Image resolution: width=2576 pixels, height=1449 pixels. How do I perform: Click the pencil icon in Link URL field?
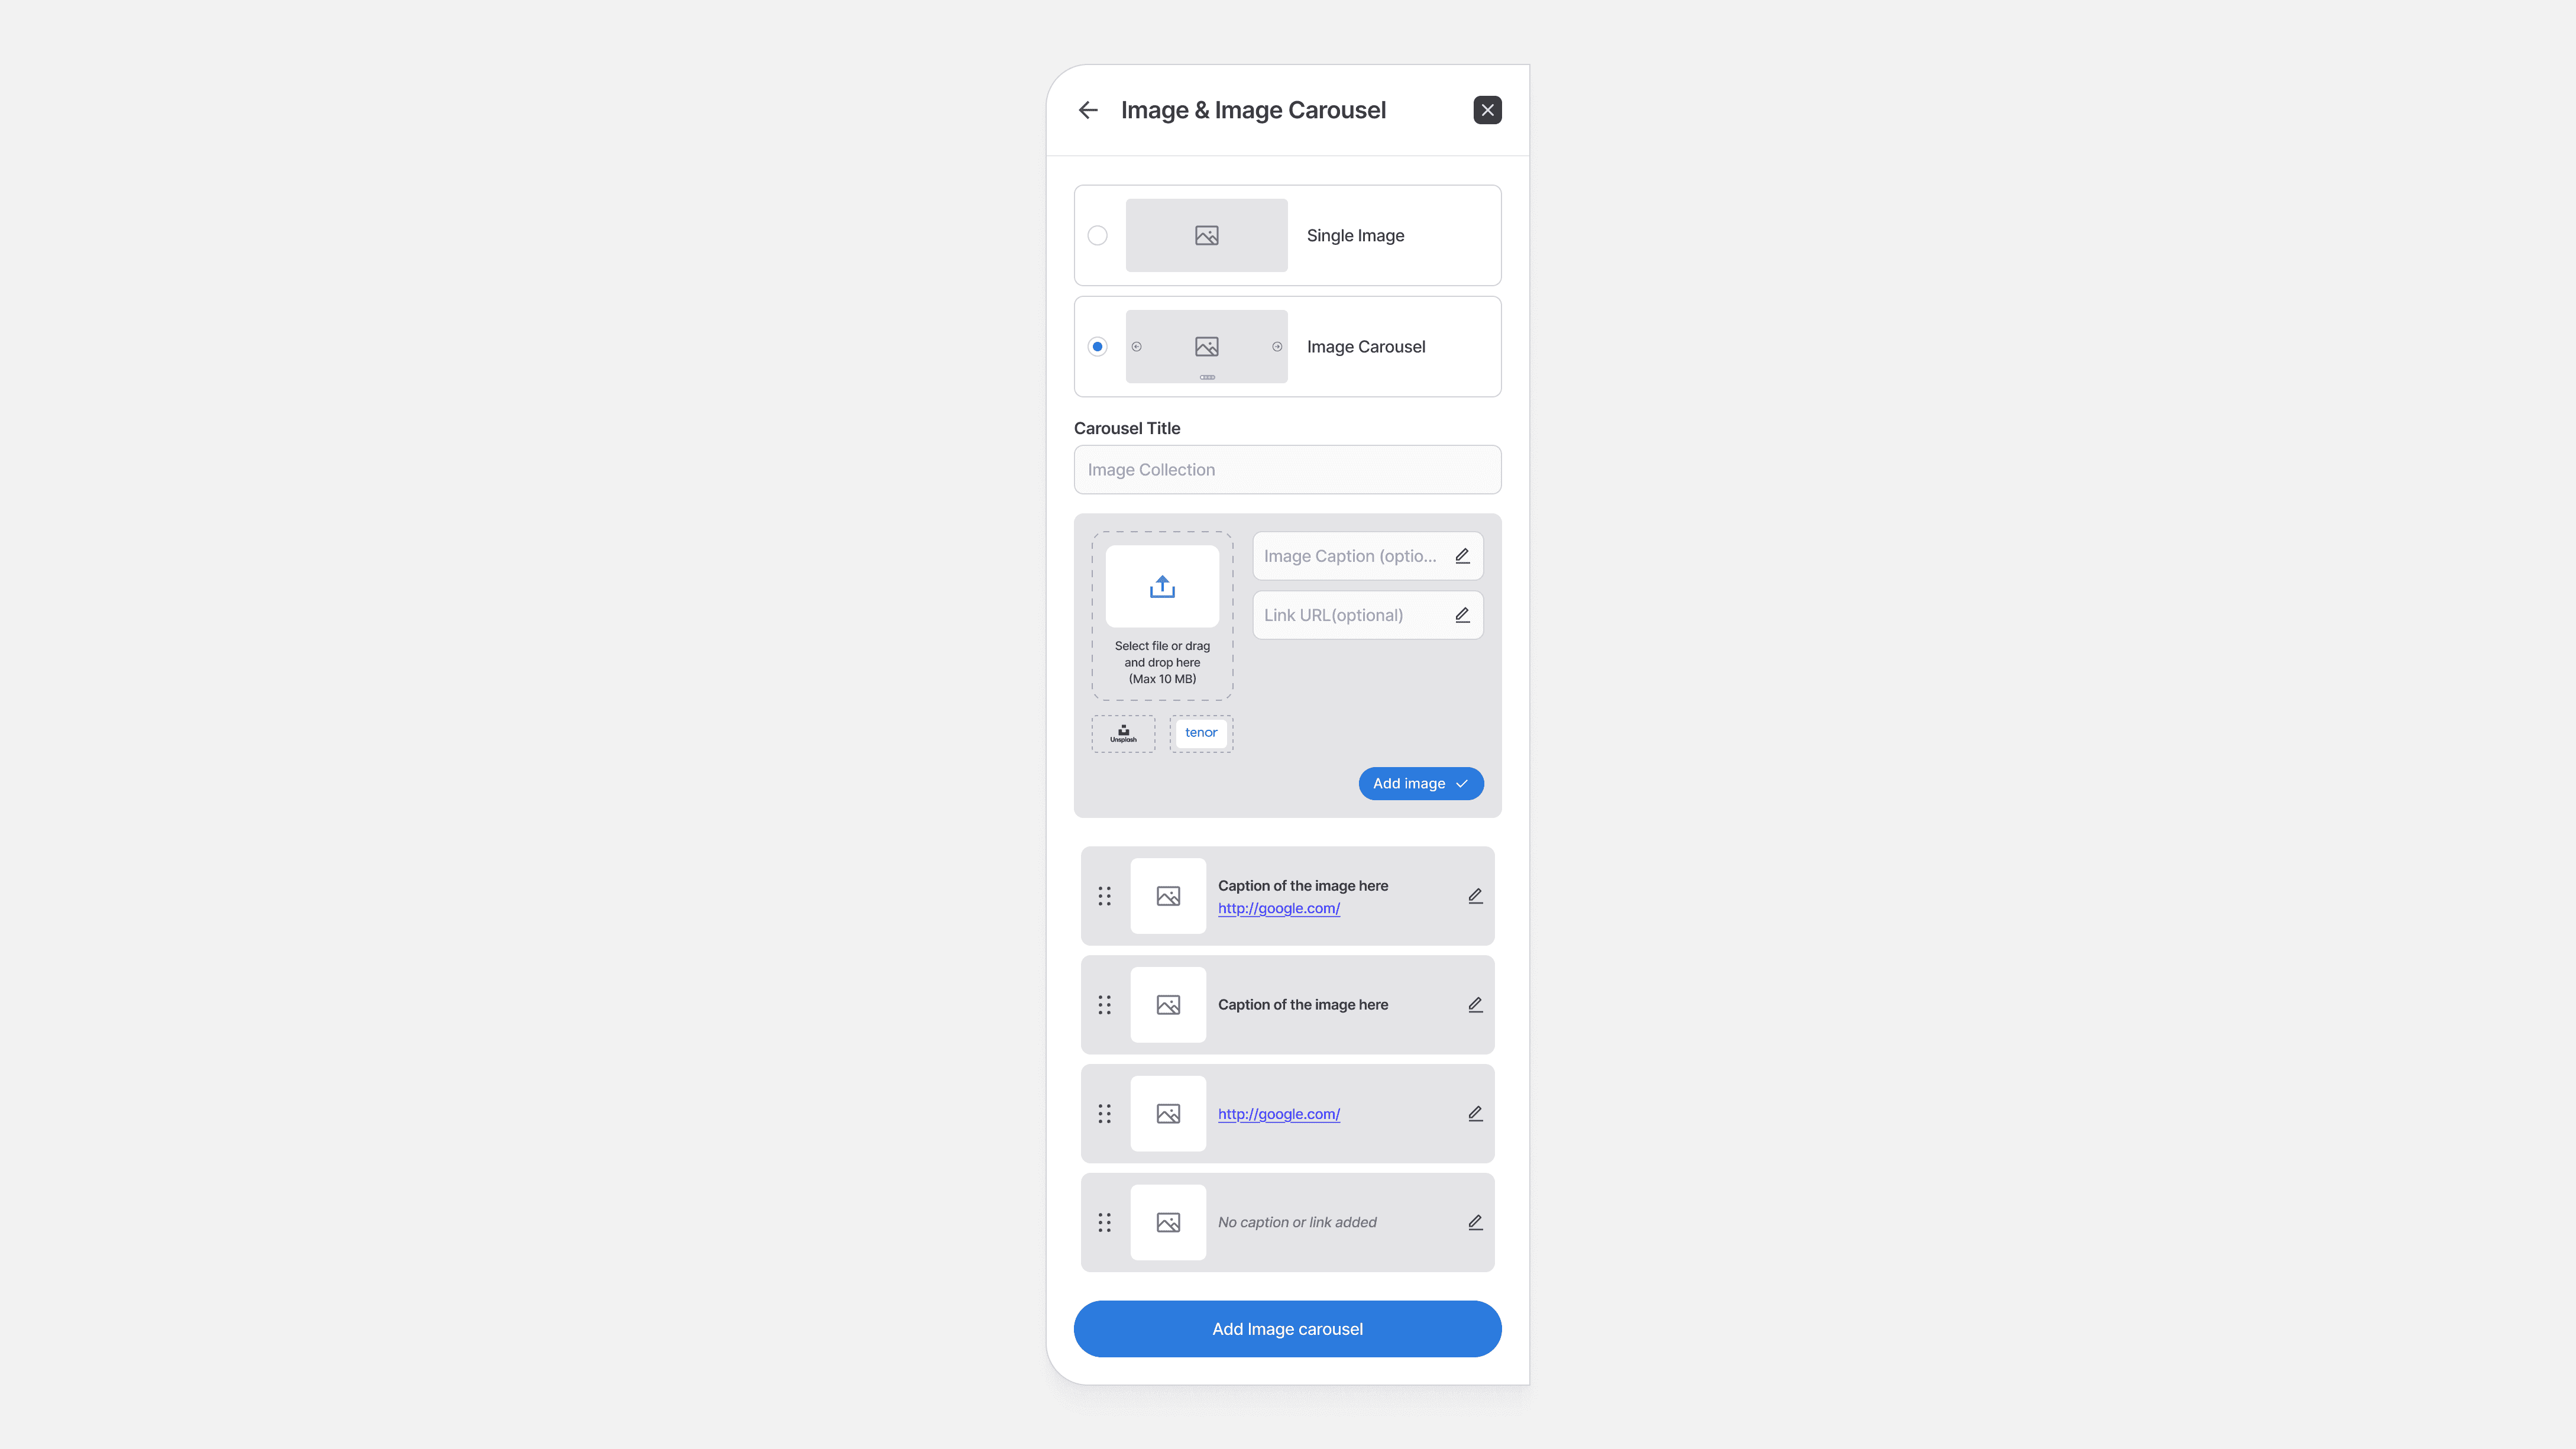pos(1462,615)
